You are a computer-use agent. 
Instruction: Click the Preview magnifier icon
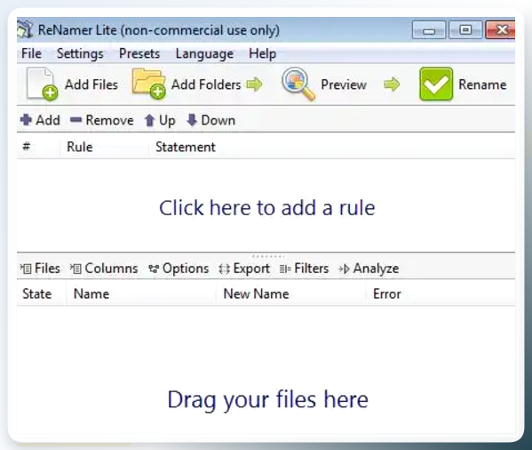pyautogui.click(x=298, y=84)
